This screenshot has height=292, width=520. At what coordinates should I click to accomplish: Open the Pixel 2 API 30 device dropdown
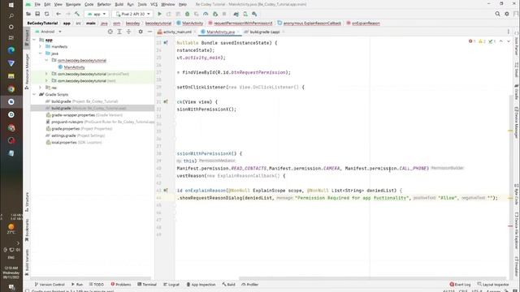click(132, 14)
